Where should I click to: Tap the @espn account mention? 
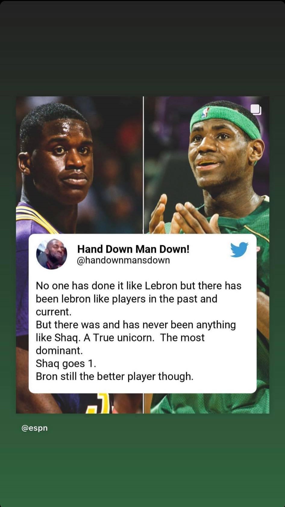tap(35, 428)
